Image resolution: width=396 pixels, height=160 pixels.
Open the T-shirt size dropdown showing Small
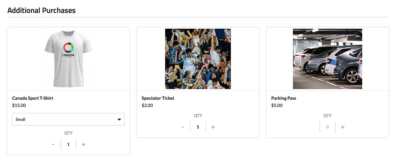pos(68,120)
